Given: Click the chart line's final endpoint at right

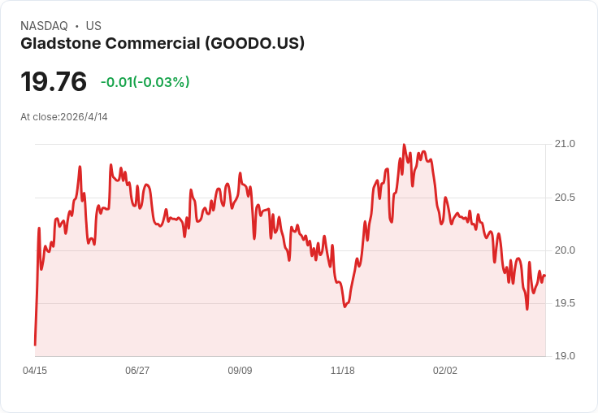Looking at the screenshot, I should click(x=544, y=276).
